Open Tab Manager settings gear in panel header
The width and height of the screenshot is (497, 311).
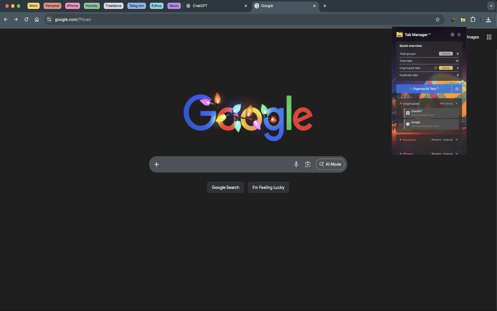[452, 35]
